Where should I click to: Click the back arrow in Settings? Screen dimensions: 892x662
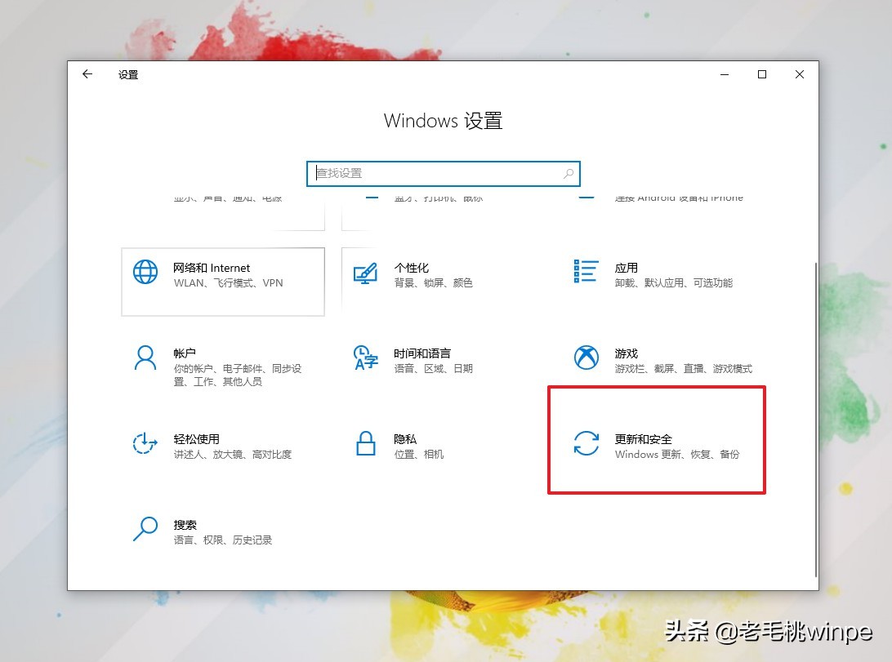87,74
